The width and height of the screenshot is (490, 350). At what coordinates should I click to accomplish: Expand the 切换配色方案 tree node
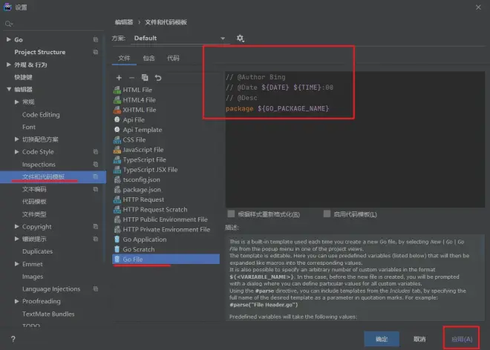tap(16, 139)
